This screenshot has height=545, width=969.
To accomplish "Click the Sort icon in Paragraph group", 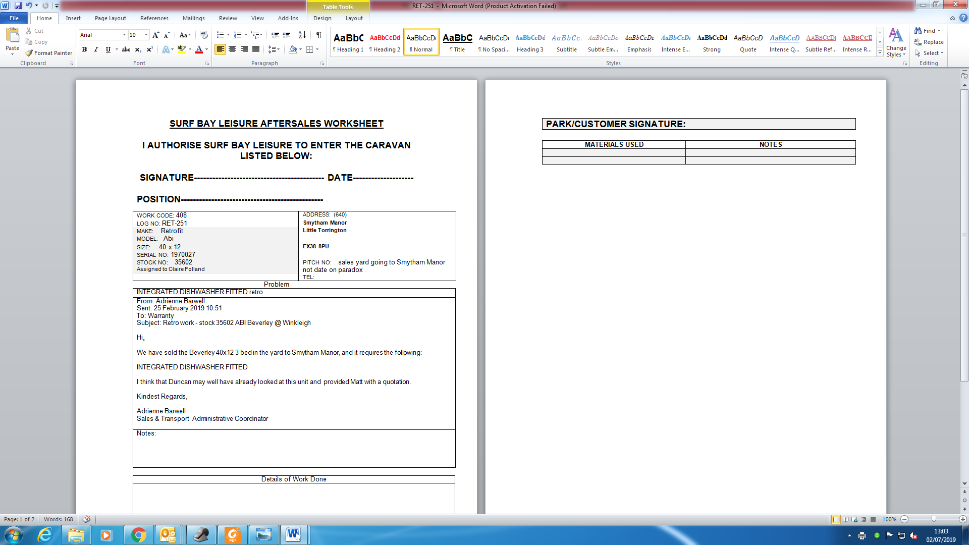I will pyautogui.click(x=302, y=35).
